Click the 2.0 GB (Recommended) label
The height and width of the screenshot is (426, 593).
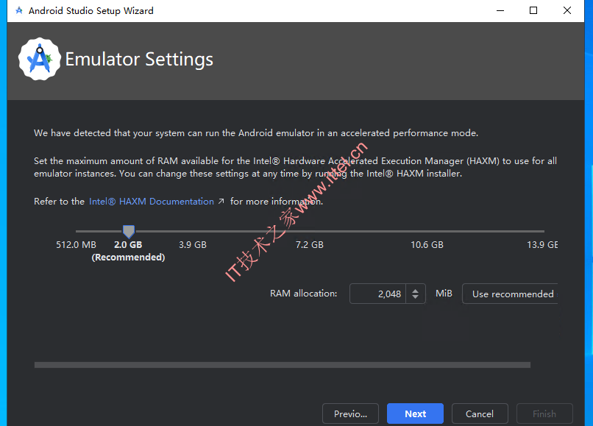point(128,251)
